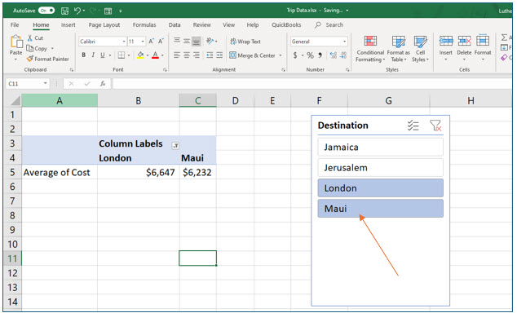Screen dimensions: 517x313
Task: Click the Delete cells button
Action: [464, 48]
